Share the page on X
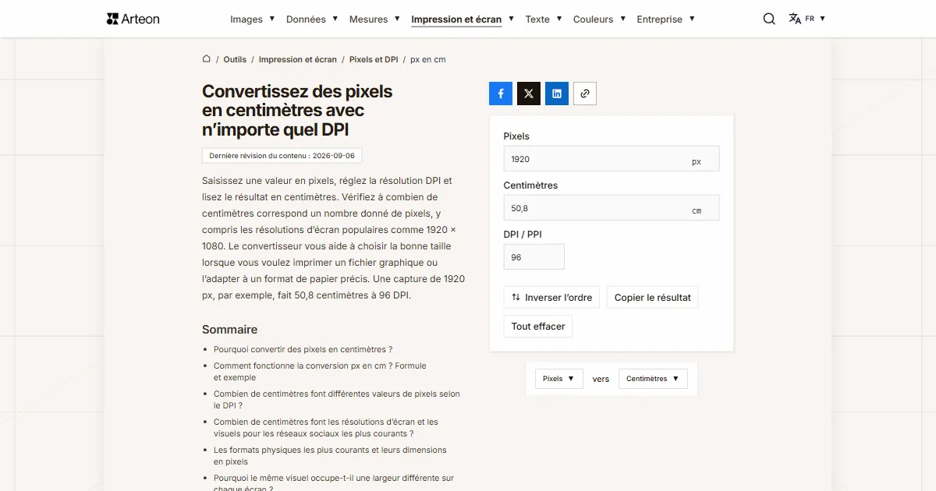 click(529, 94)
